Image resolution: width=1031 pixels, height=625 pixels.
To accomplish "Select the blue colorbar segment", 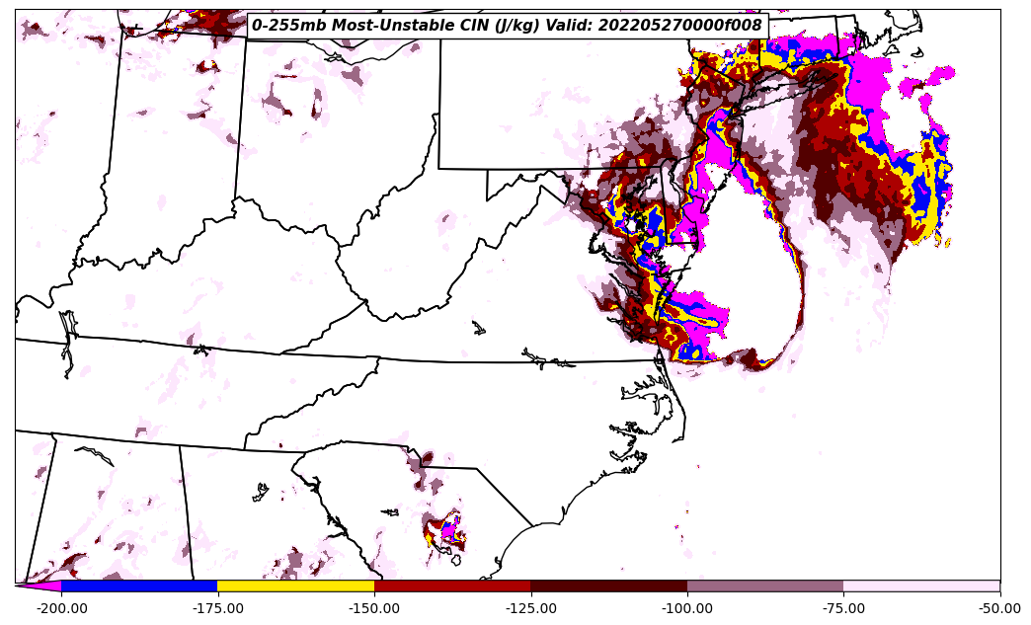I will point(138,586).
